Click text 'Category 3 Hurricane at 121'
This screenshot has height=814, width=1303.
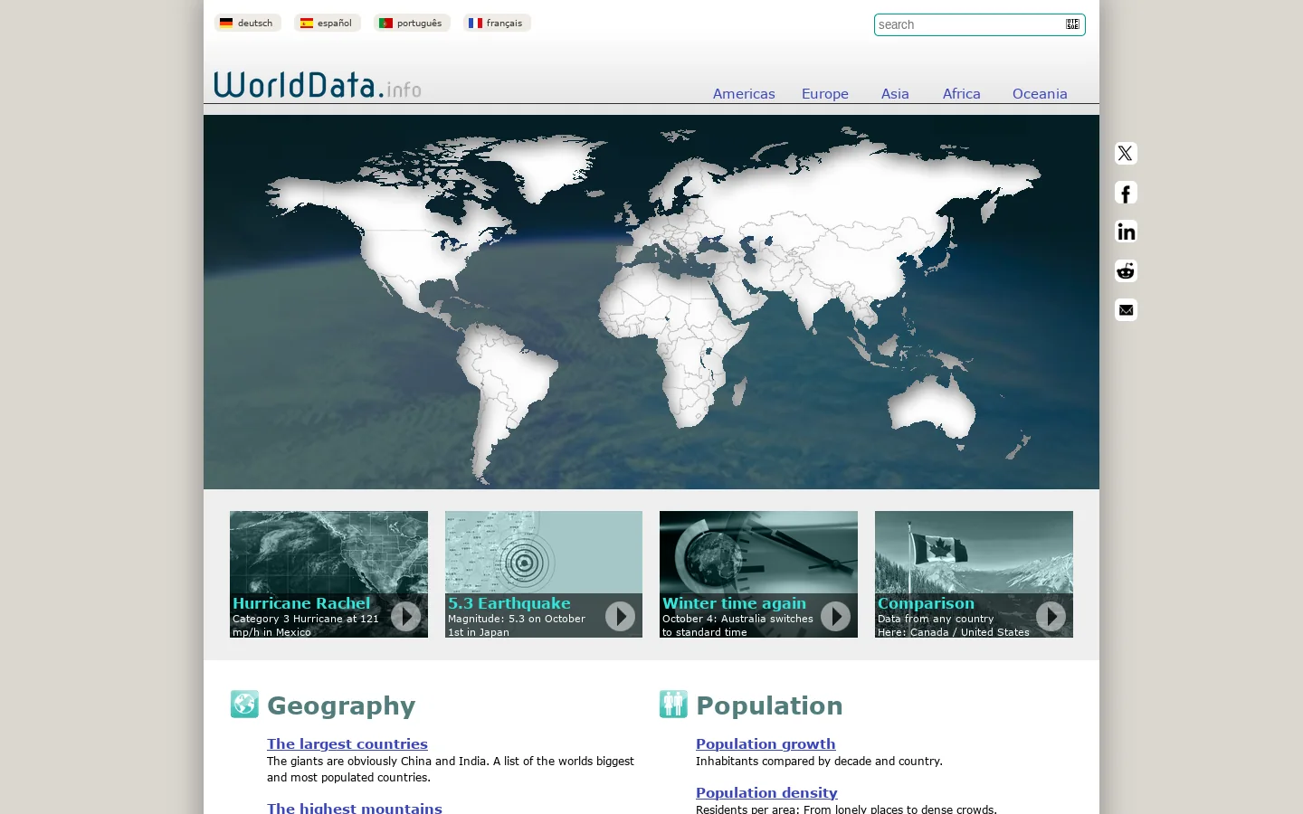tap(306, 619)
